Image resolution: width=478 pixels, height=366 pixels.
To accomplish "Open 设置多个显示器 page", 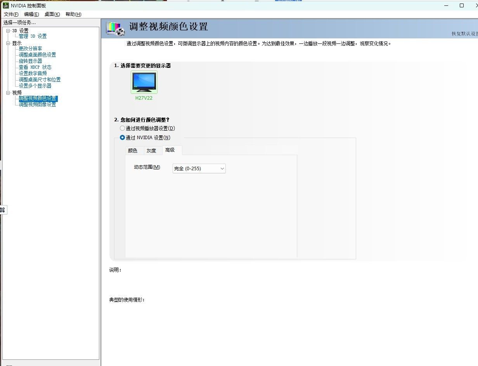I will click(35, 86).
